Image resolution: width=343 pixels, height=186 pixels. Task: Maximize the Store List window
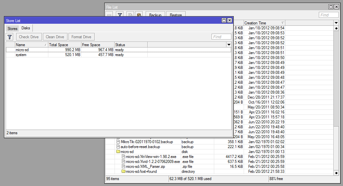click(x=224, y=20)
